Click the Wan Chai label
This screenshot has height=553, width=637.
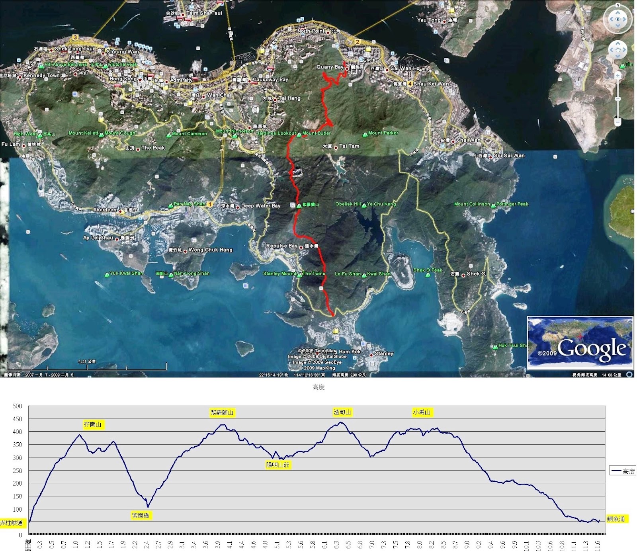219,95
